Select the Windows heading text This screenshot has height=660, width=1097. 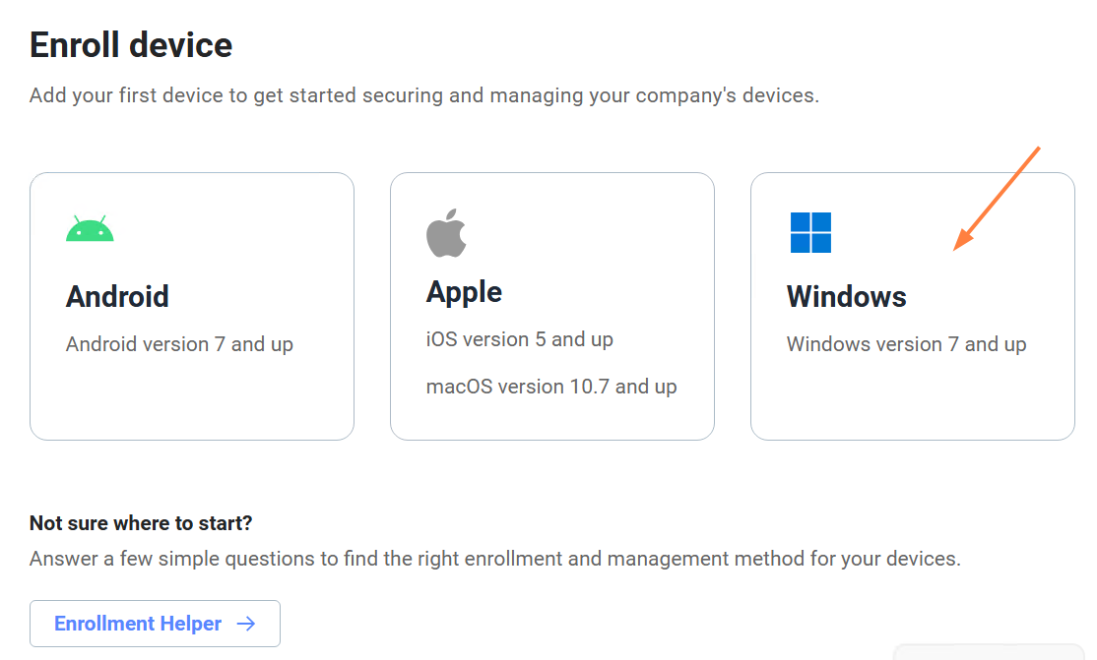(846, 296)
